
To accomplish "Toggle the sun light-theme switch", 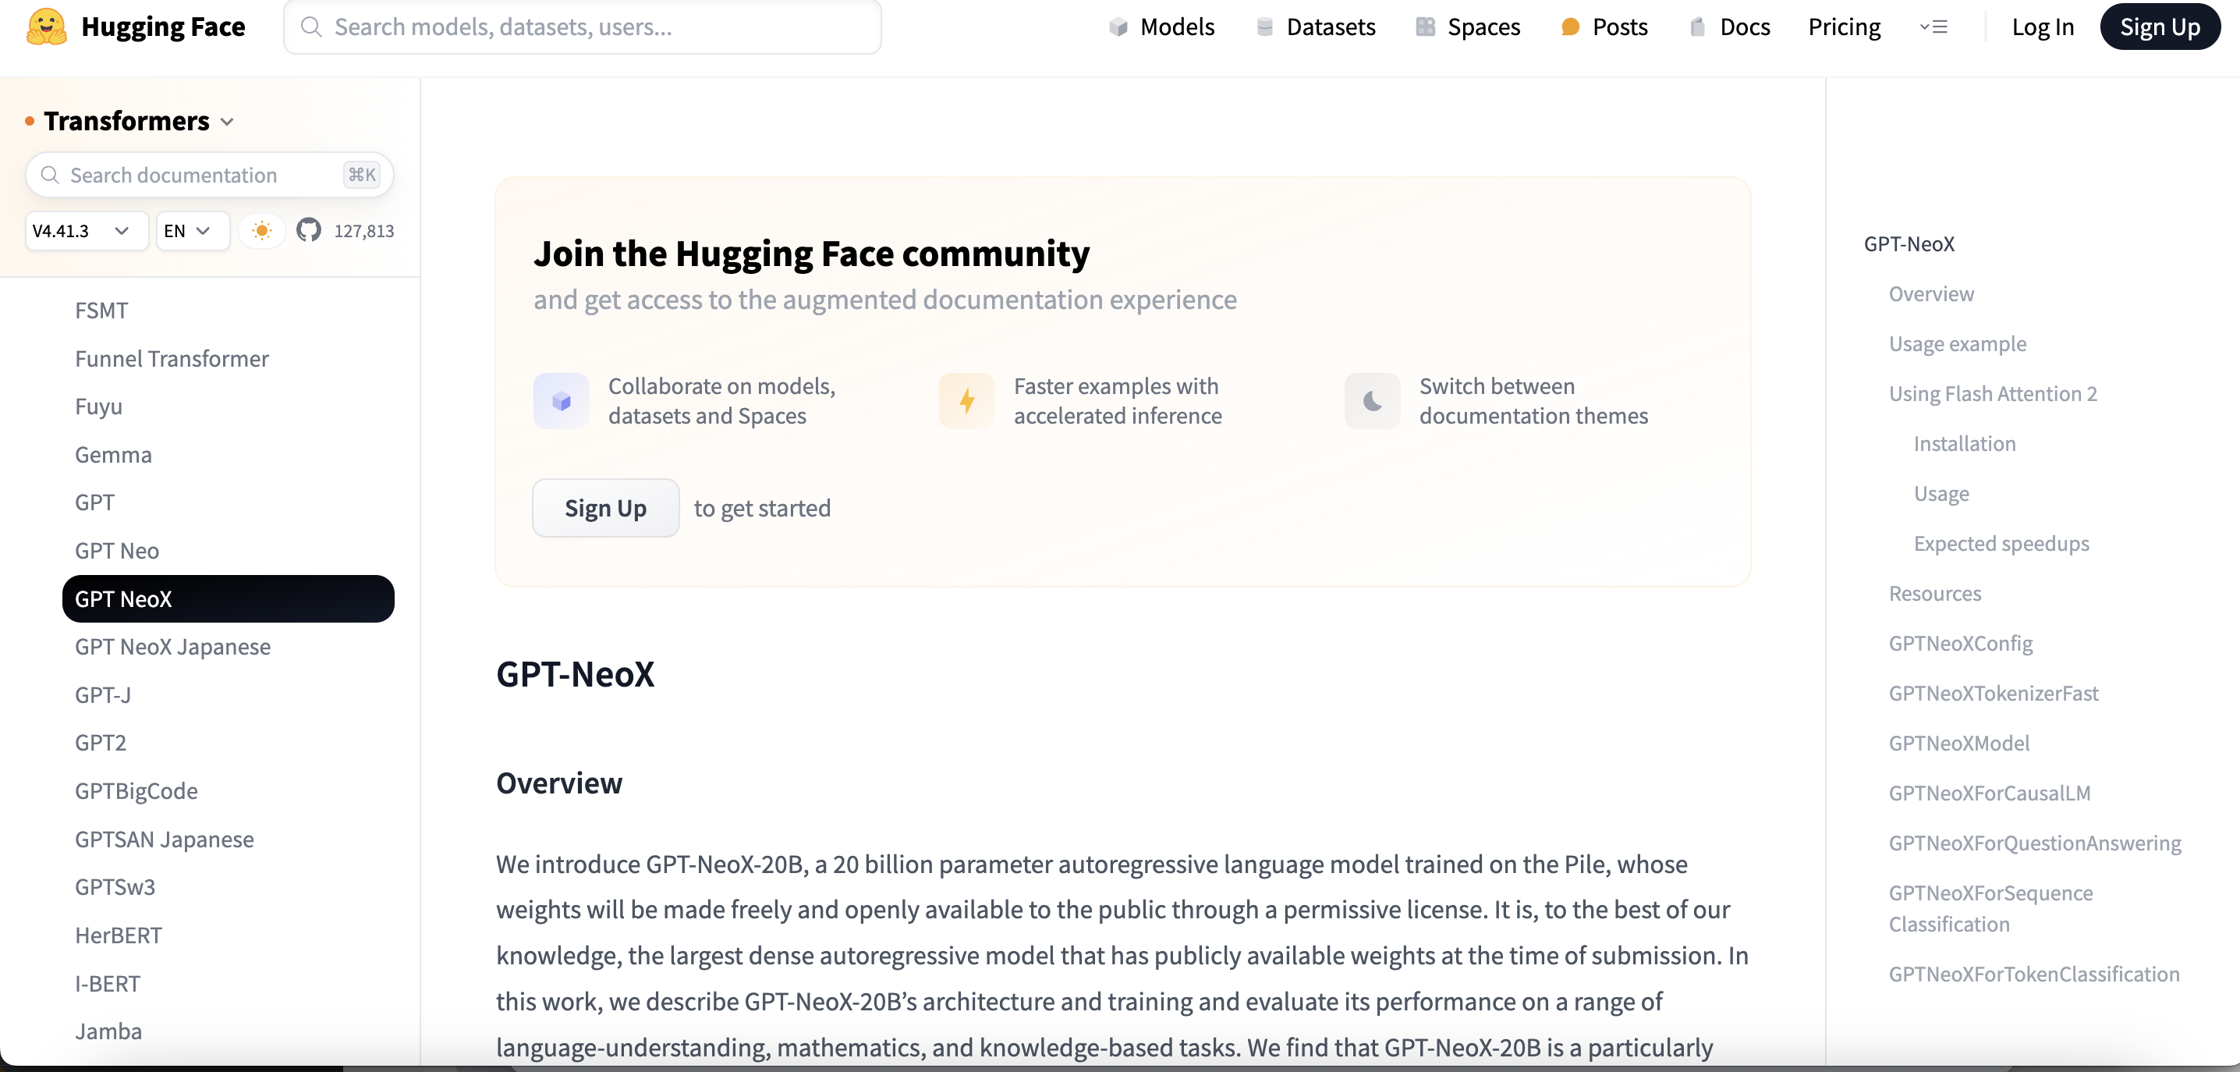I will (x=262, y=231).
